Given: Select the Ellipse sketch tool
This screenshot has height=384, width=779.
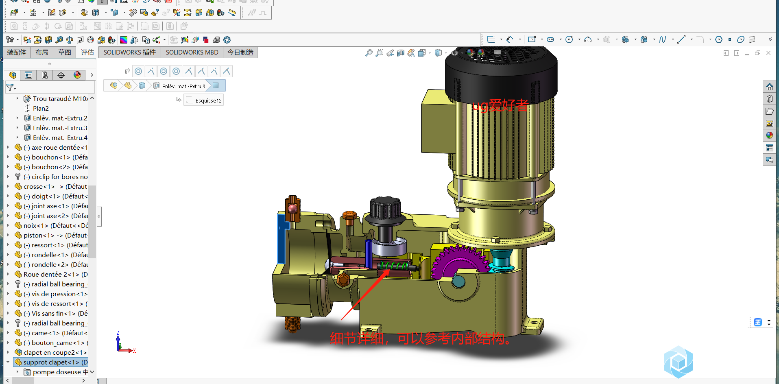Looking at the screenshot, I should tap(741, 39).
